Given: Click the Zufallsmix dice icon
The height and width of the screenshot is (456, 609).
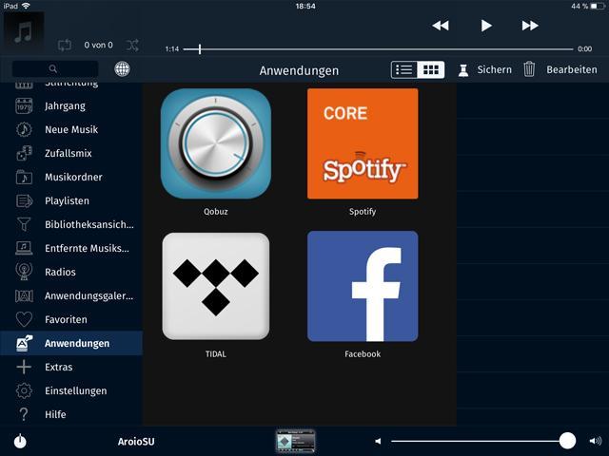Looking at the screenshot, I should 24,153.
